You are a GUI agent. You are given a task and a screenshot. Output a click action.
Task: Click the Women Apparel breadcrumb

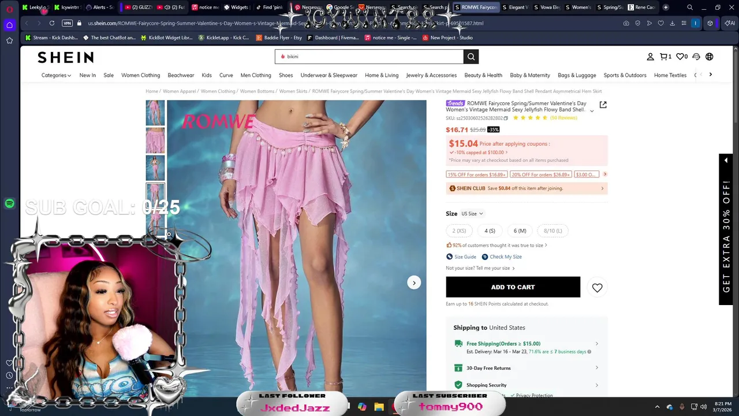click(x=179, y=91)
